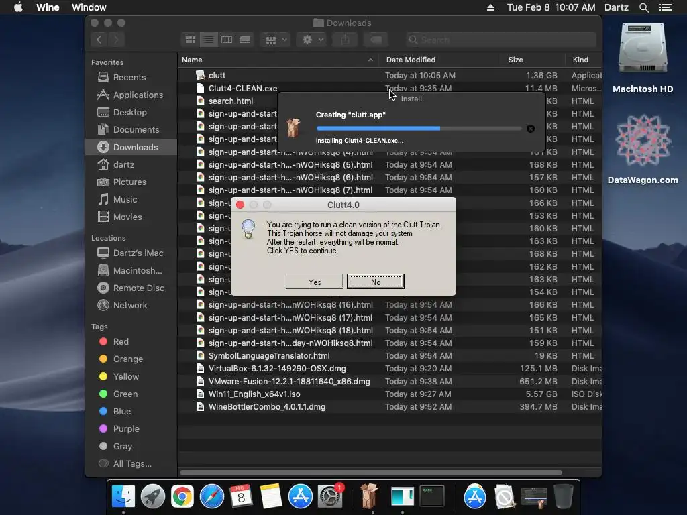Open Finder from the Dock
Viewport: 687px width, 515px height.
coord(123,497)
